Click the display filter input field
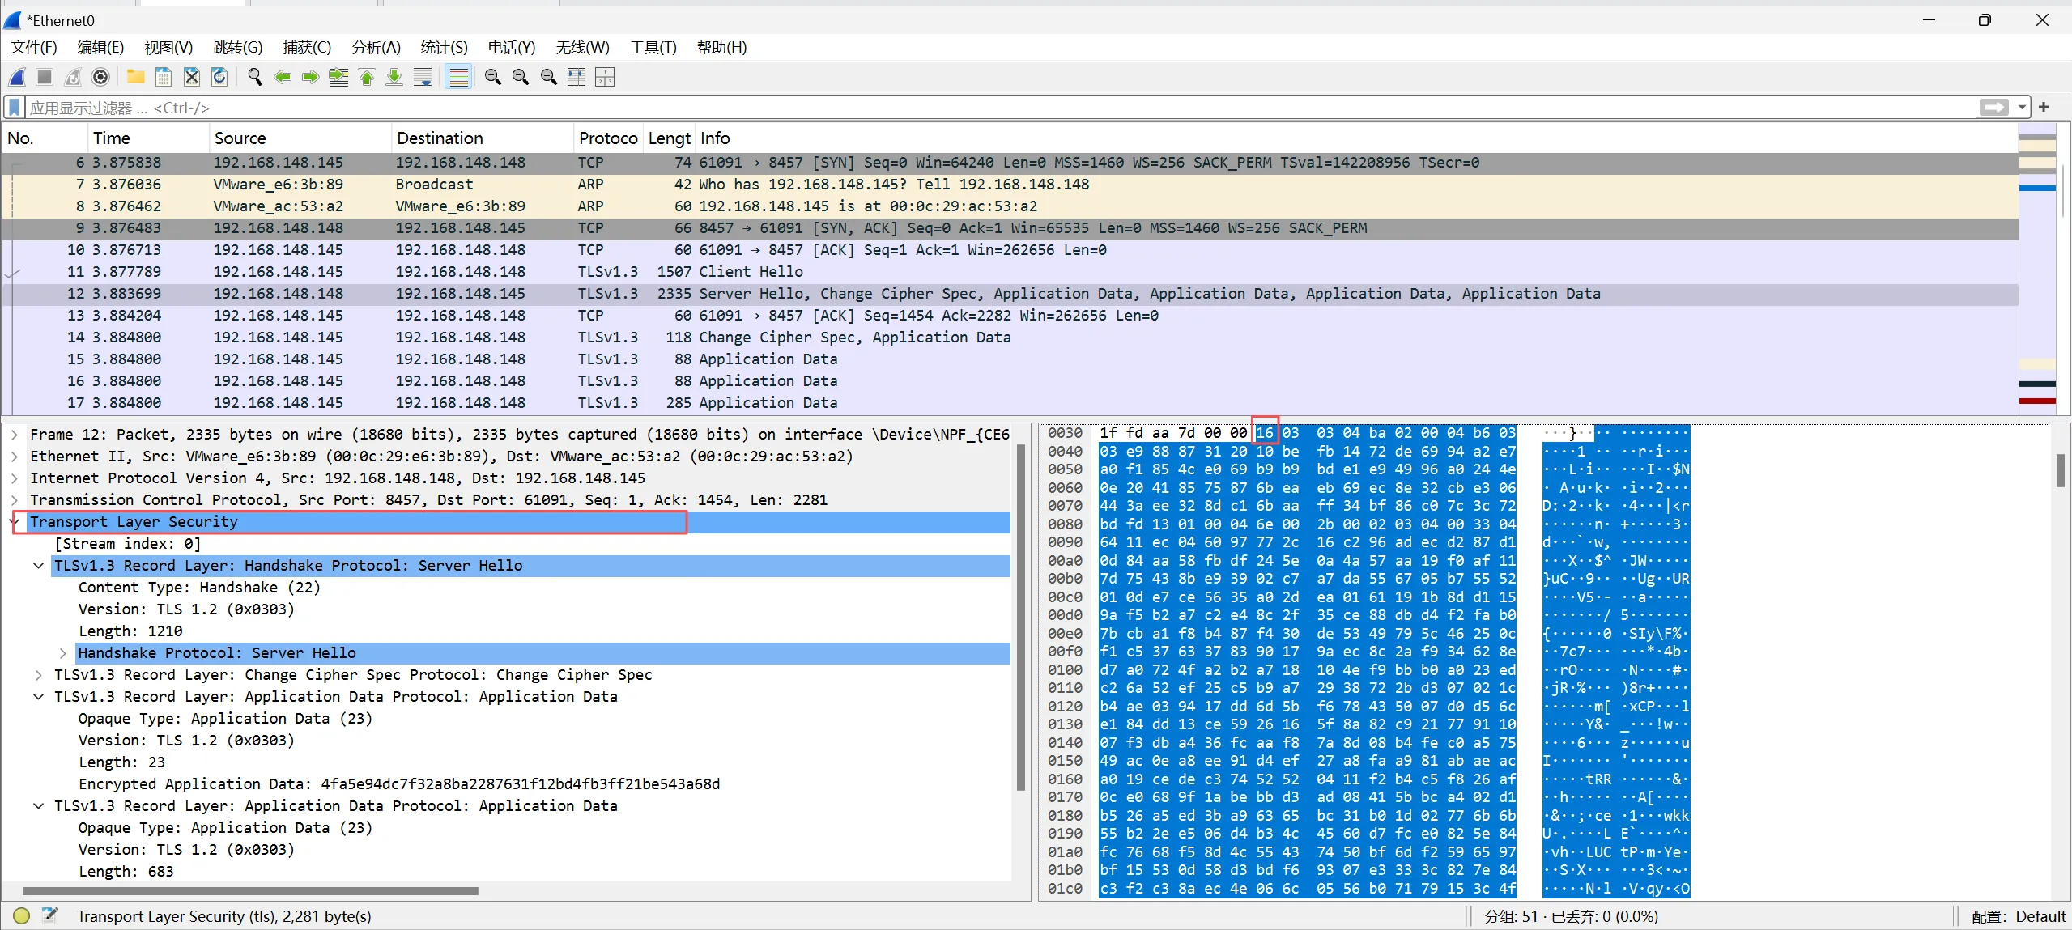Screen dimensions: 2072x930 [x=972, y=108]
